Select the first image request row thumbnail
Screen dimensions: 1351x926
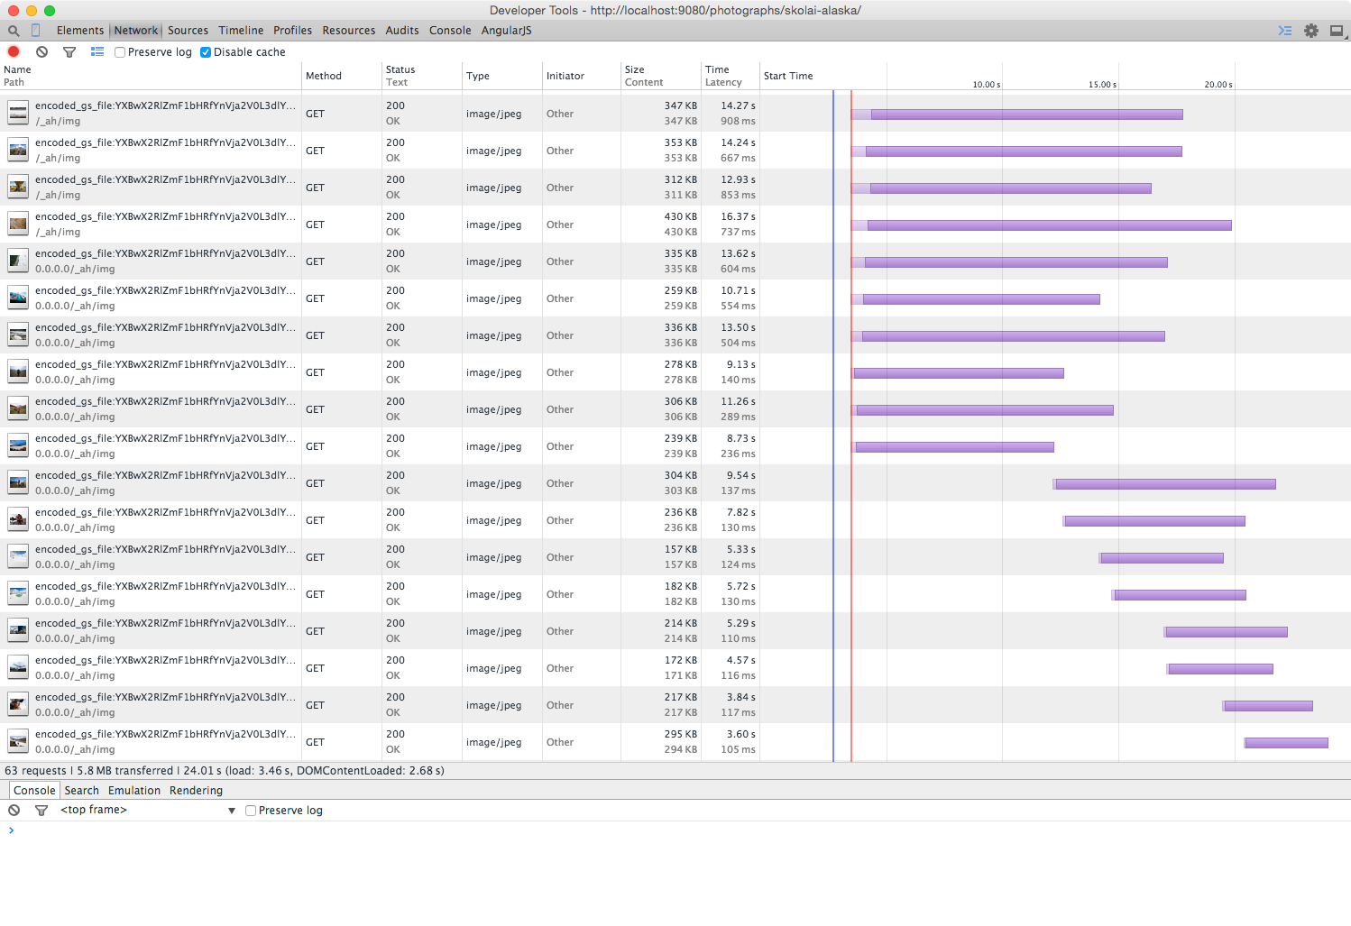pos(18,114)
